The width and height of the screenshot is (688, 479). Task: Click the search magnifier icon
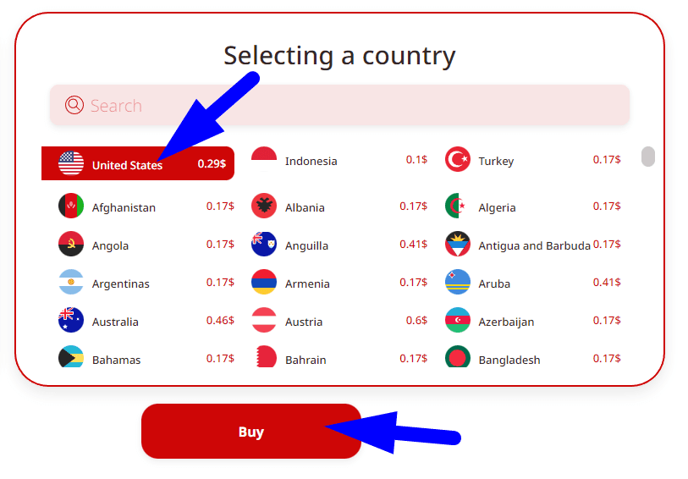coord(74,105)
